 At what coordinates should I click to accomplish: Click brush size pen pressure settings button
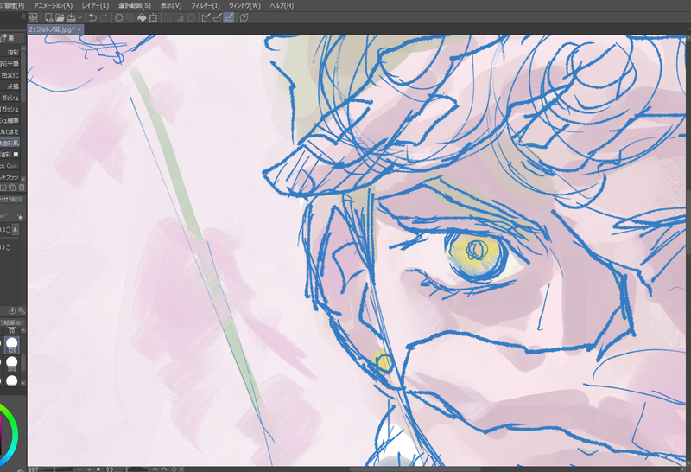click(16, 229)
